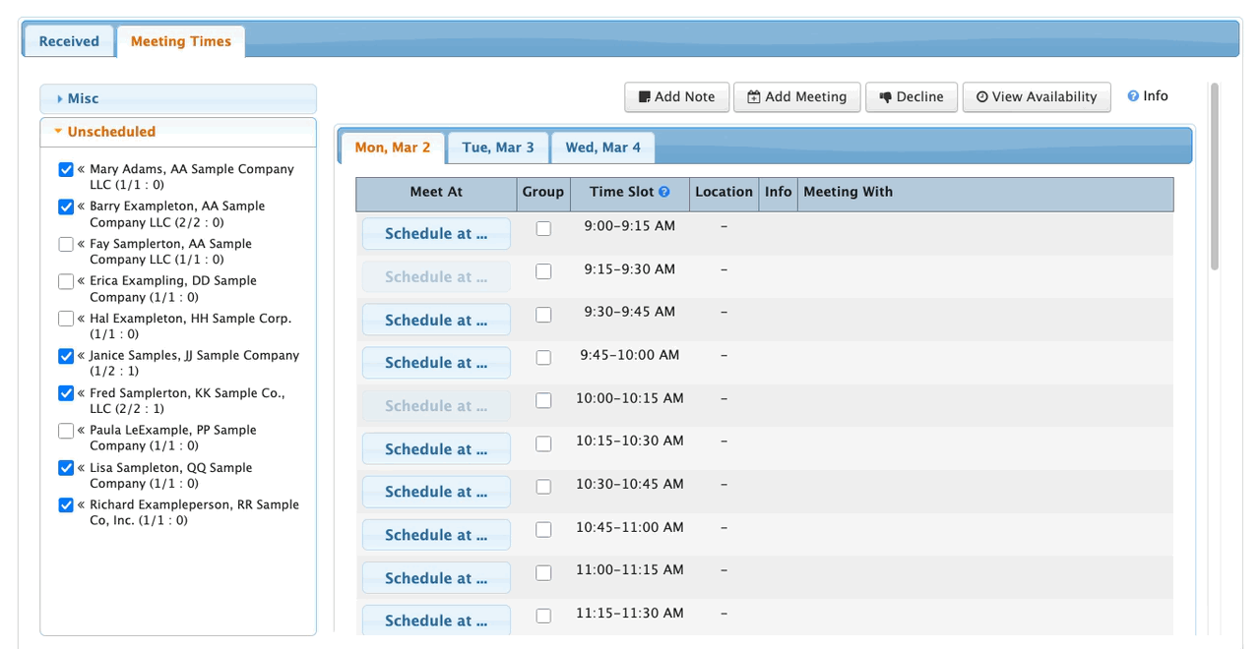Collapse the Unscheduled section
Viewport: 1260px width, 649px height.
[x=178, y=132]
